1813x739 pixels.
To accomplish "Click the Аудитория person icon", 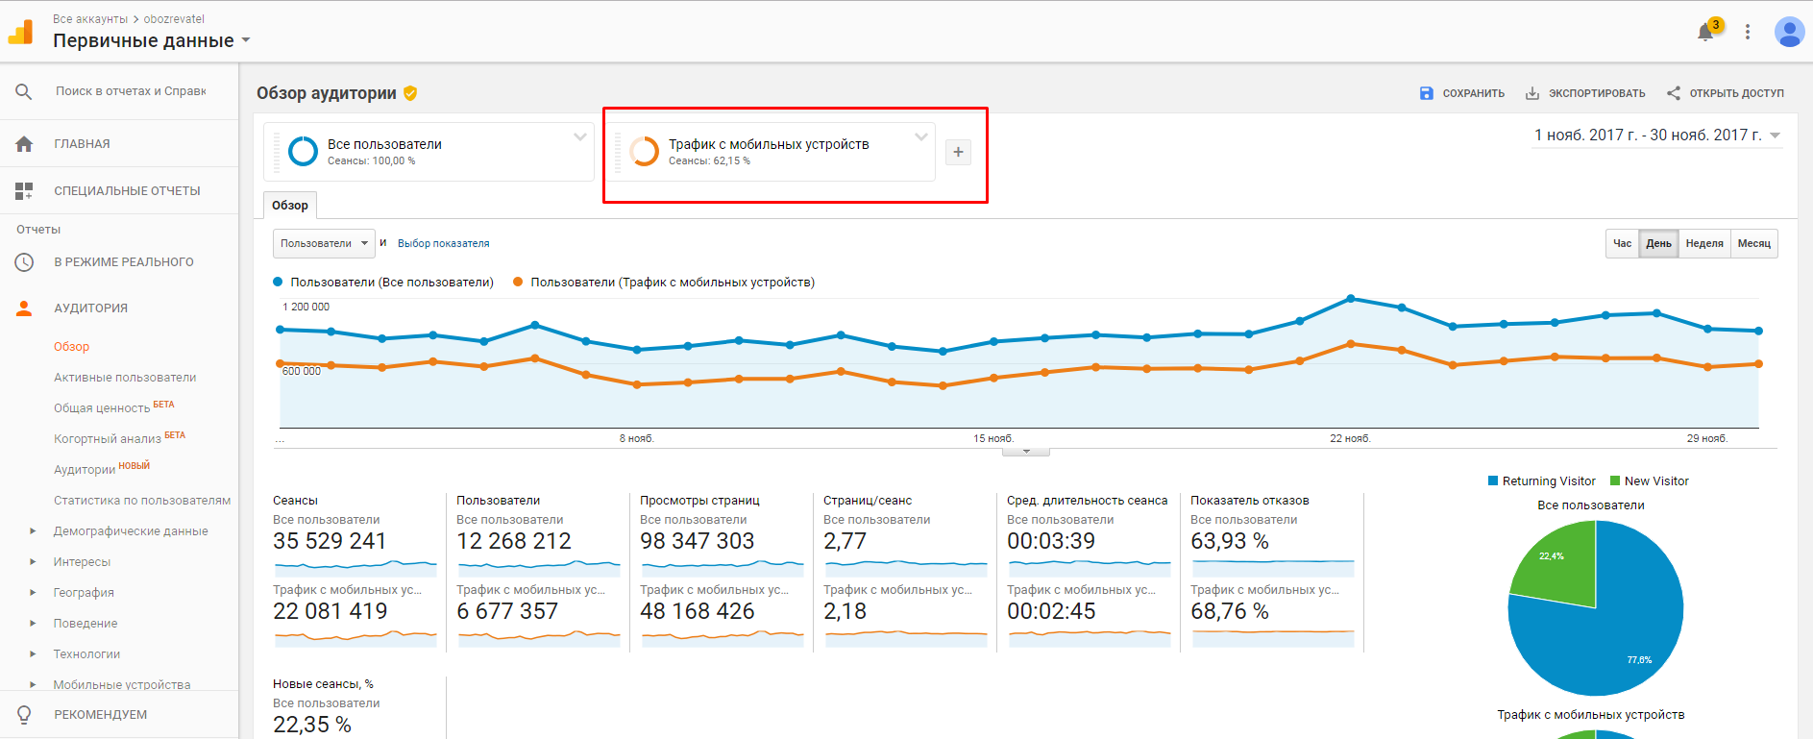I will pyautogui.click(x=24, y=308).
